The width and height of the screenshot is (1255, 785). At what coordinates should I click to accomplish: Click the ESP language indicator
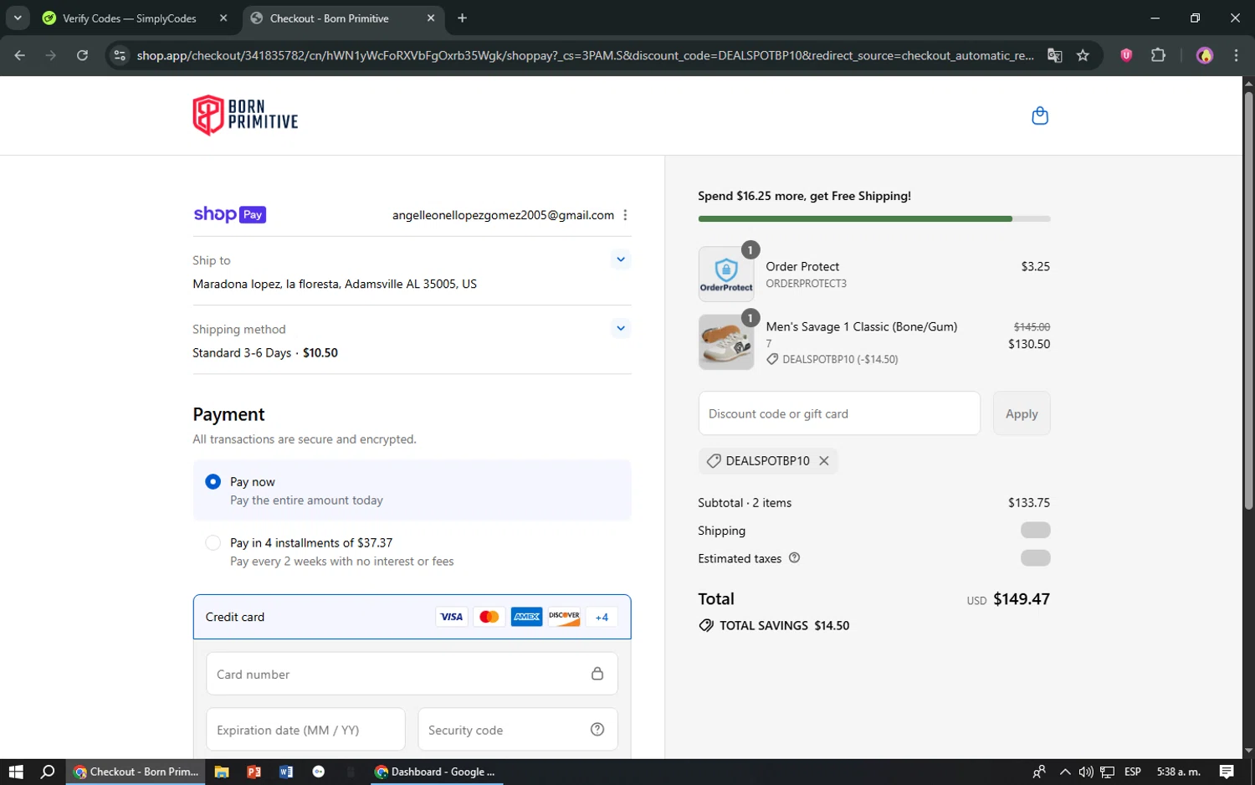tap(1133, 772)
